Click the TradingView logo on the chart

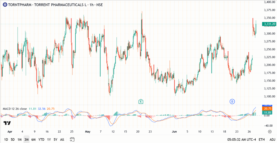pyautogui.click(x=7, y=123)
